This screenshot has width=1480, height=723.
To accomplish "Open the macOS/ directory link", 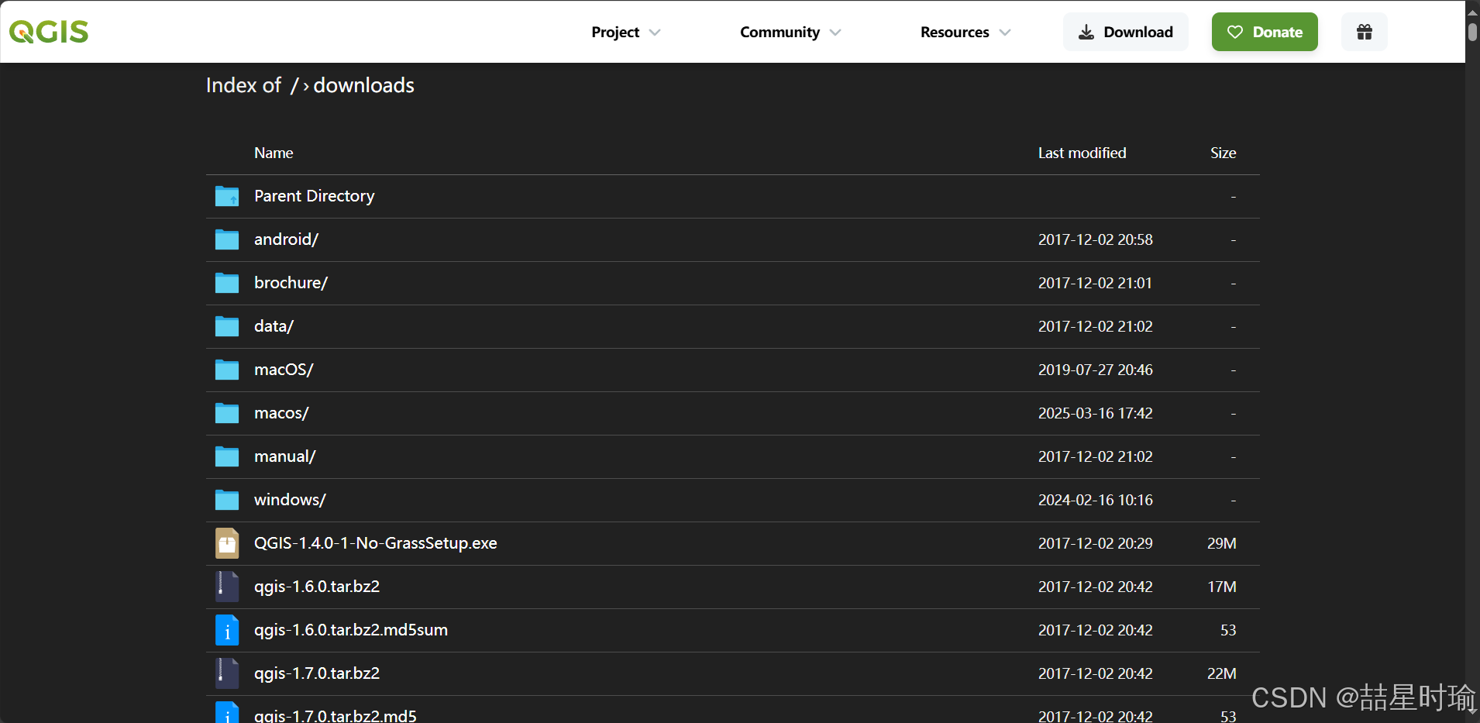I will pyautogui.click(x=284, y=370).
